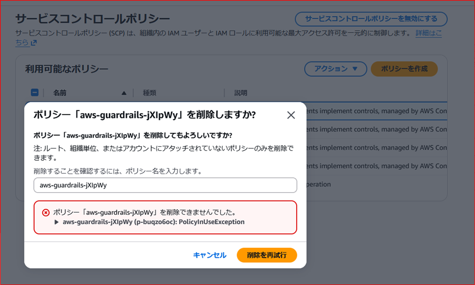The image size is (475, 285).
Task: Open the アクション dropdown menu
Action: (x=336, y=69)
